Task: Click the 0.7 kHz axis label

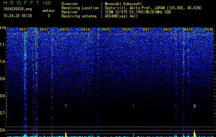Action: click(2, 113)
